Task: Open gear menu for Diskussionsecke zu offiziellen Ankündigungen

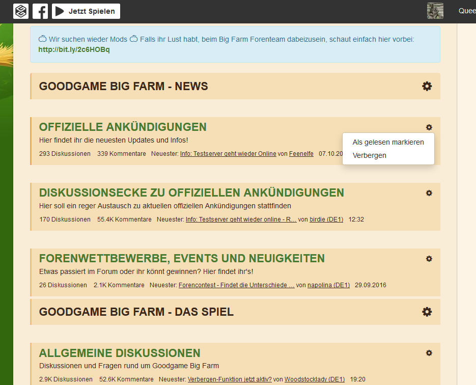Action: point(429,193)
